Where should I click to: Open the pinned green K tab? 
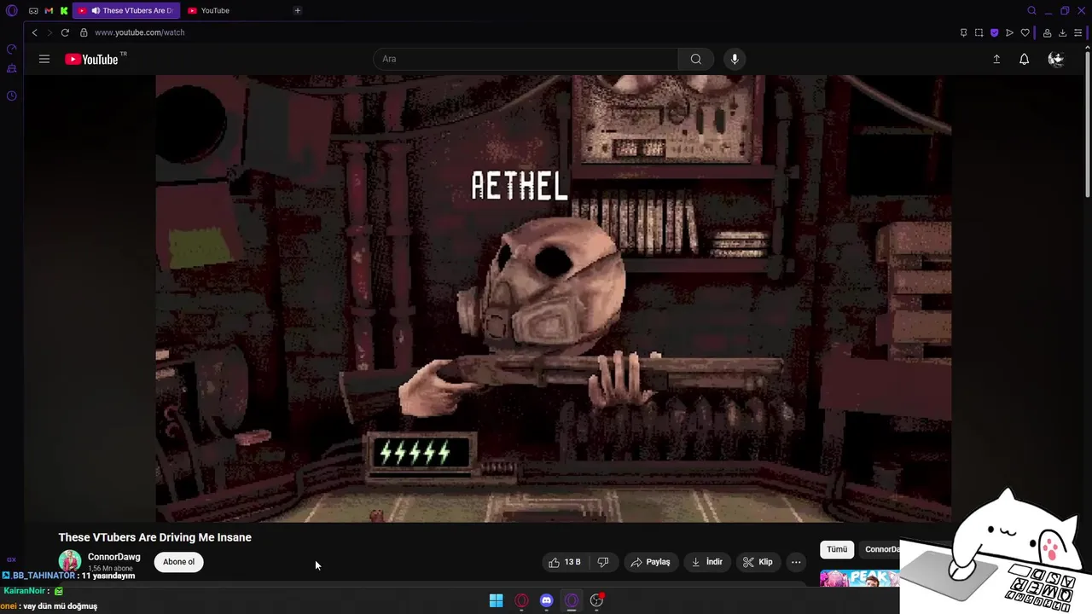point(64,10)
